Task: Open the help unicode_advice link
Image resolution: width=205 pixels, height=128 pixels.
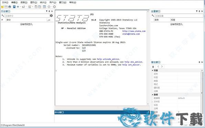Action: [x=108, y=59]
